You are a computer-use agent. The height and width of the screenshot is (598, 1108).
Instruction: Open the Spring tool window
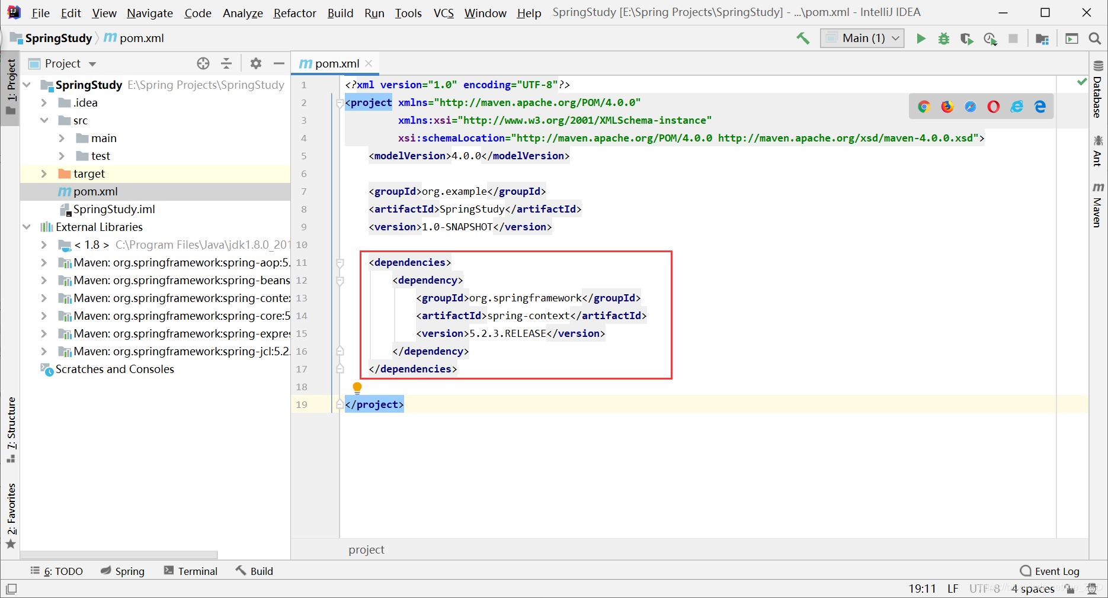tap(123, 571)
